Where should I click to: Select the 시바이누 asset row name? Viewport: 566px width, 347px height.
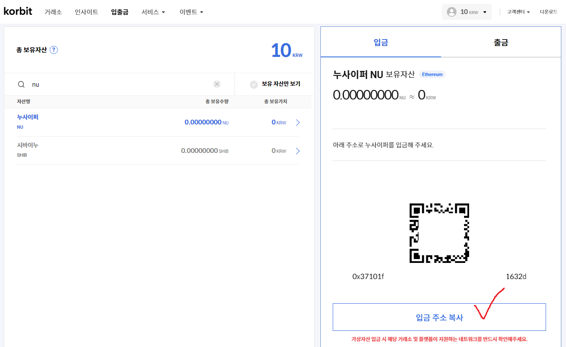pos(28,145)
